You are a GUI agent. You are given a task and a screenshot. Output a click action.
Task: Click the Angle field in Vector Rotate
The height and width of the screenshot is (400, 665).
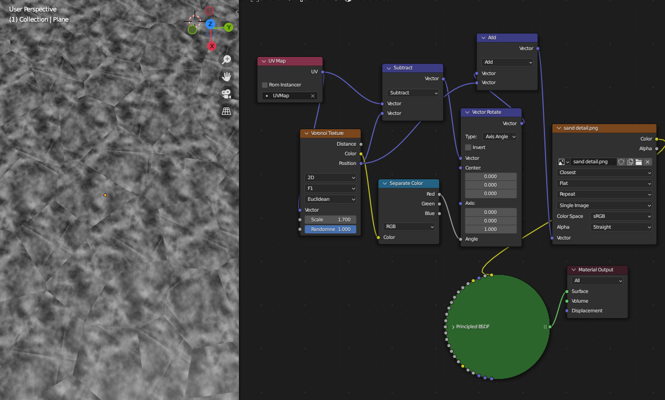(x=490, y=239)
